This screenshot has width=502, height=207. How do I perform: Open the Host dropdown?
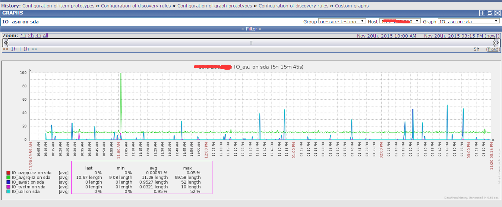point(400,21)
